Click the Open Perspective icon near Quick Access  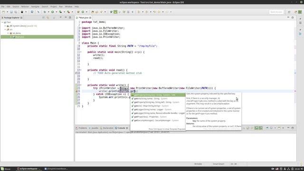289,12
